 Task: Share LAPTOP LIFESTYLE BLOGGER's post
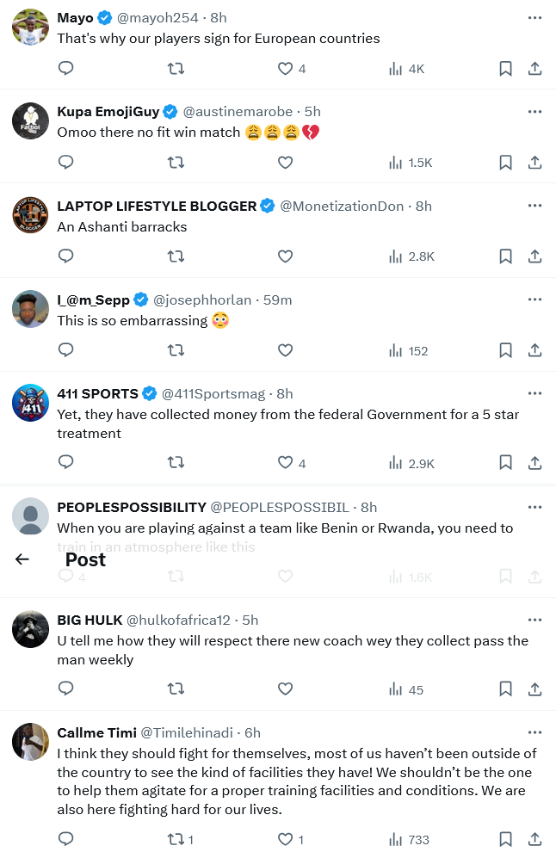click(x=534, y=256)
